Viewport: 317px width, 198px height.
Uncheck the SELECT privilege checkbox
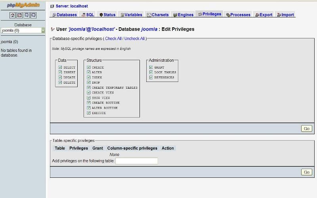click(60, 67)
